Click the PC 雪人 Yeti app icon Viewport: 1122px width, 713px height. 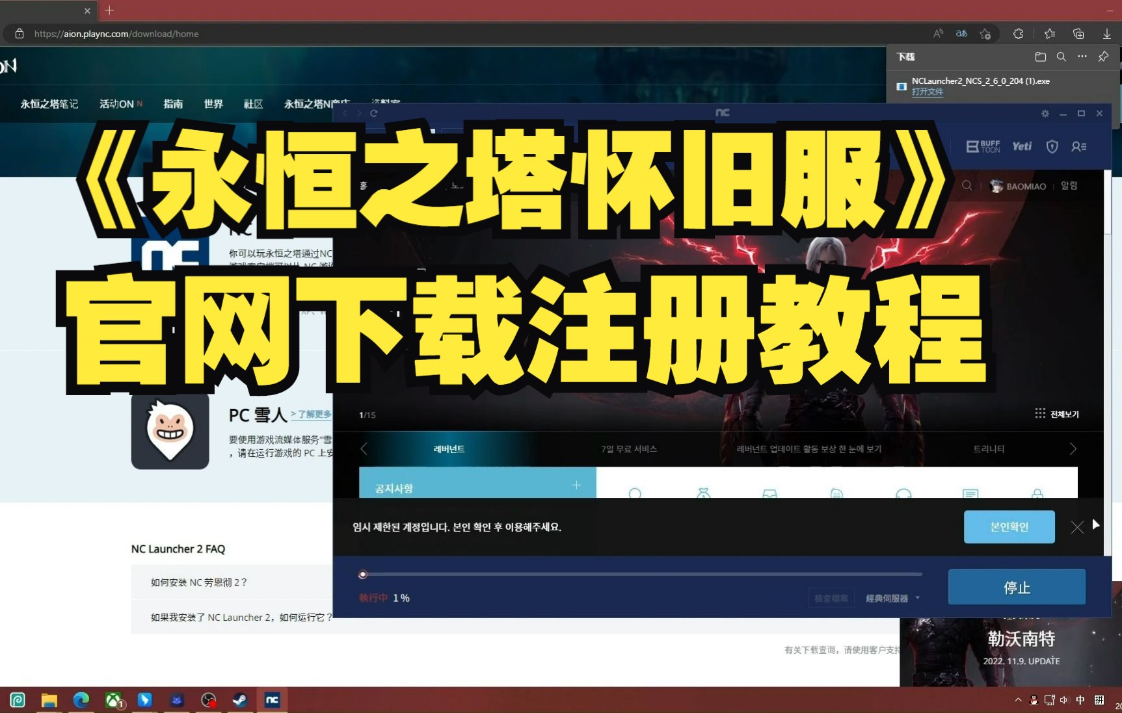coord(170,430)
